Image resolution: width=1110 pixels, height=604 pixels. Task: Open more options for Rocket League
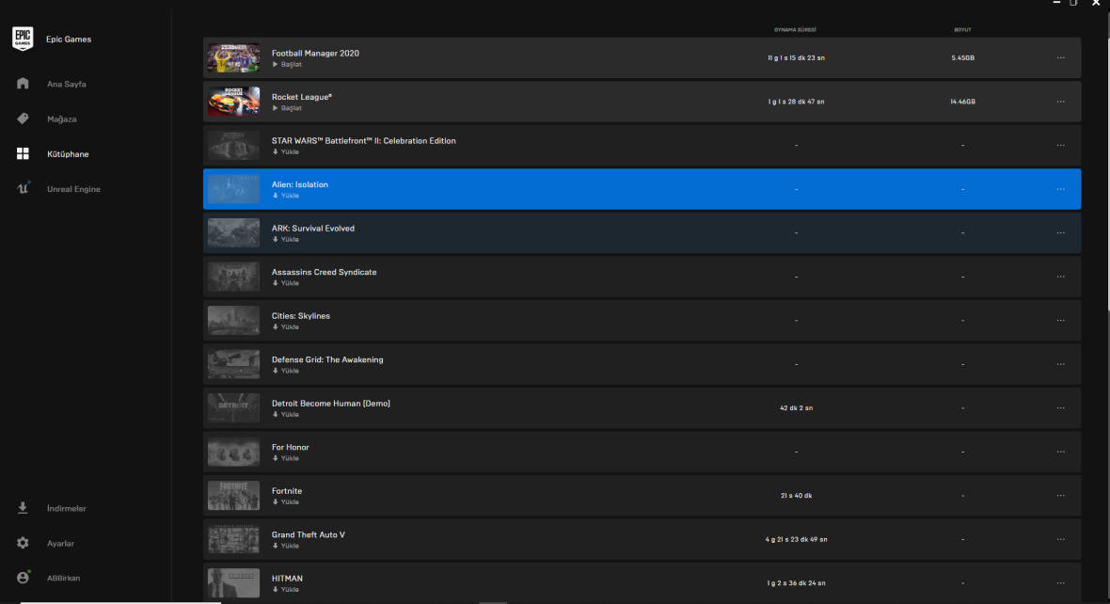[x=1060, y=102]
